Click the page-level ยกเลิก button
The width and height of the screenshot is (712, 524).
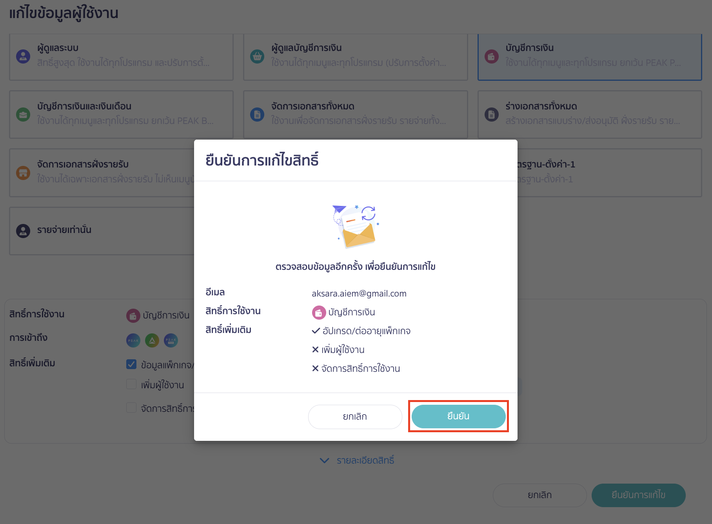(x=539, y=495)
